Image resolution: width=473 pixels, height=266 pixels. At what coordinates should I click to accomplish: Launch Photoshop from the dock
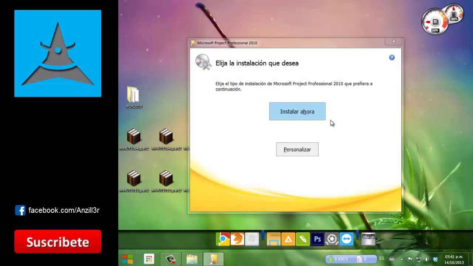point(317,239)
